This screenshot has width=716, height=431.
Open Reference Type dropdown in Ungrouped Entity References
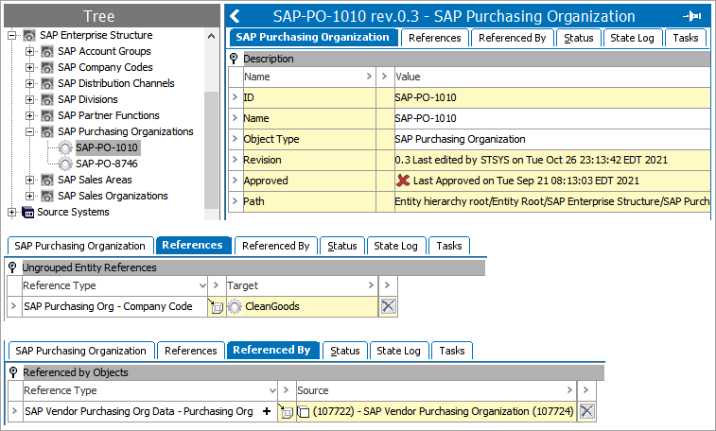(x=202, y=286)
